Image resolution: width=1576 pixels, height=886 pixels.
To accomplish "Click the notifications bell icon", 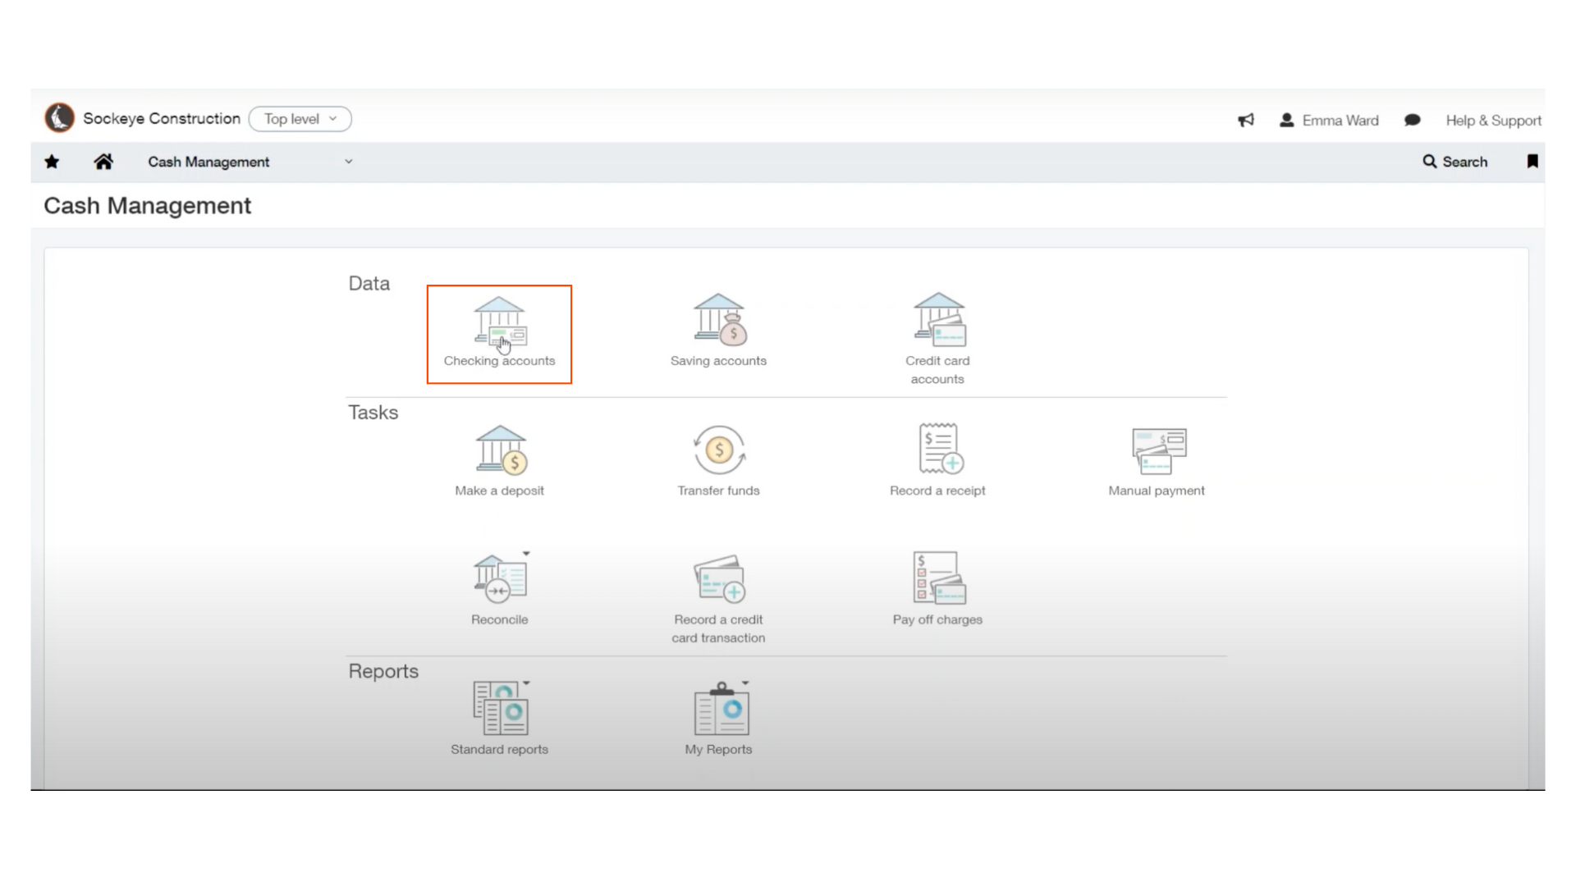I will point(1247,120).
